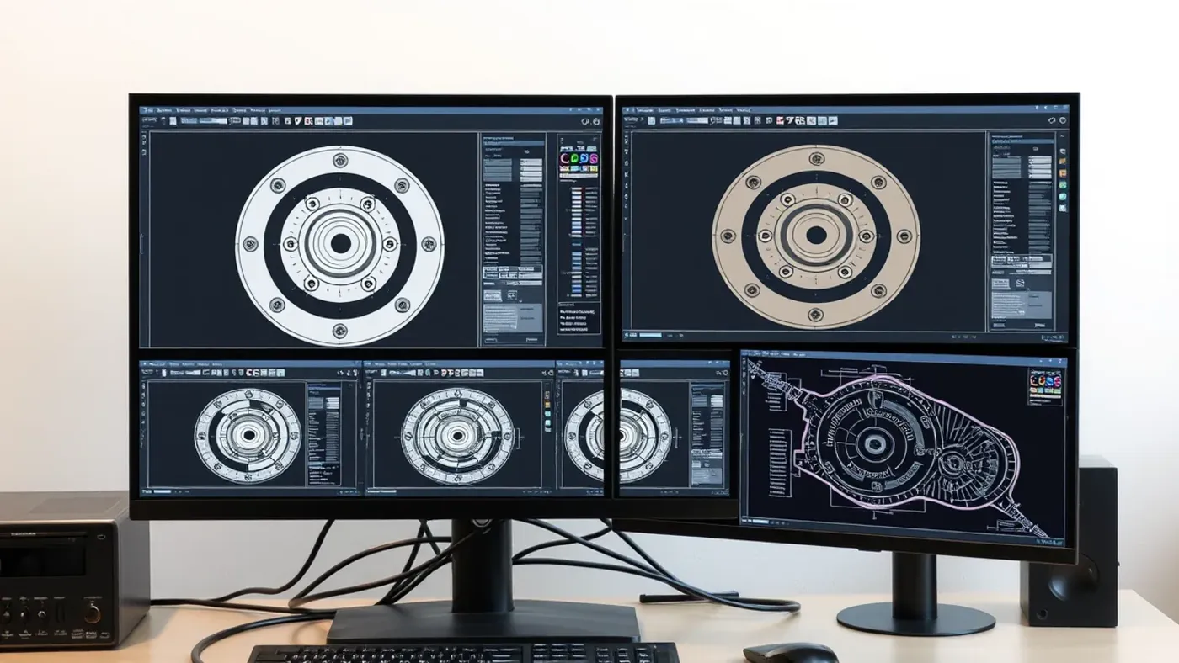Select the center bore of the large white flange drawing
This screenshot has width=1179, height=663.
click(x=340, y=243)
